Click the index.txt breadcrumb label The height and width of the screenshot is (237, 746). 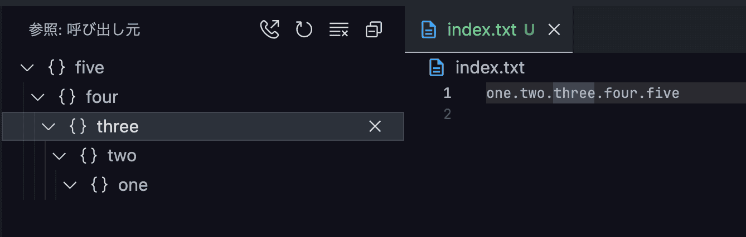(490, 68)
